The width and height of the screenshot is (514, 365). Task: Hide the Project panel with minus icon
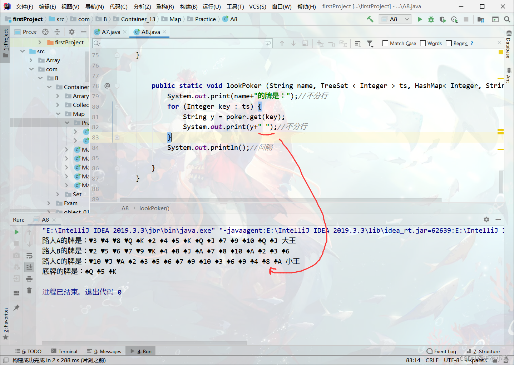84,32
